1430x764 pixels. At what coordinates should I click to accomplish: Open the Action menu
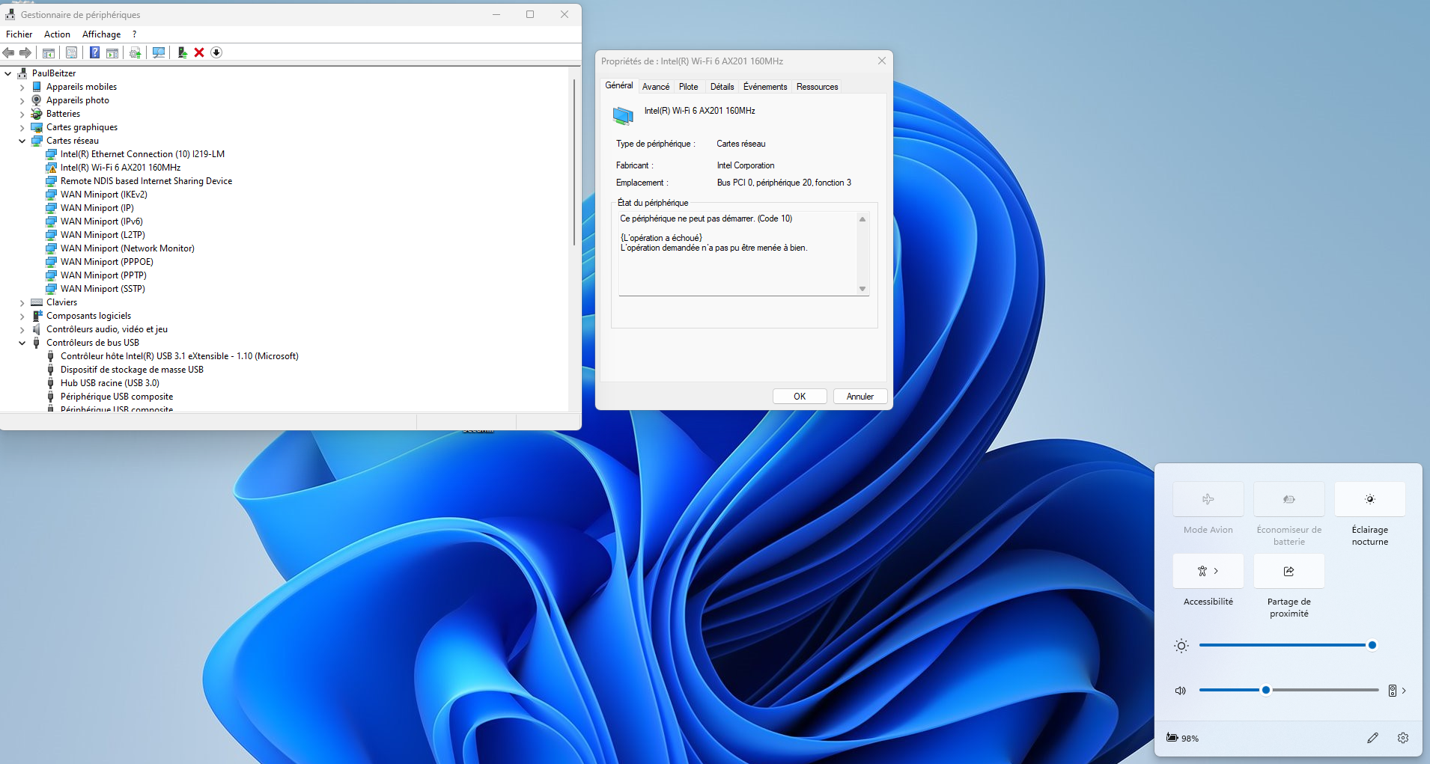[x=57, y=34]
